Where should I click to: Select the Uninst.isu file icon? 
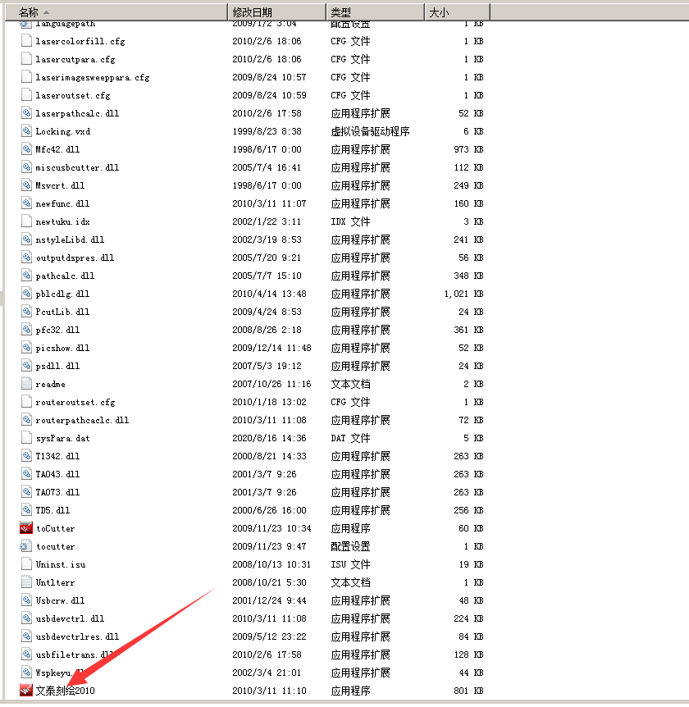point(26,564)
